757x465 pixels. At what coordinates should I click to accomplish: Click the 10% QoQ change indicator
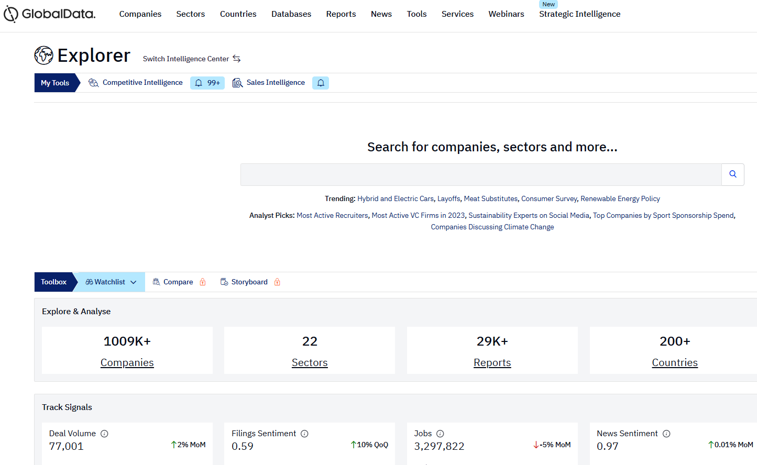click(x=369, y=445)
